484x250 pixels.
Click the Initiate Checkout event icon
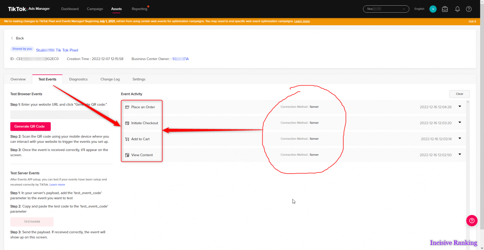tap(127, 123)
